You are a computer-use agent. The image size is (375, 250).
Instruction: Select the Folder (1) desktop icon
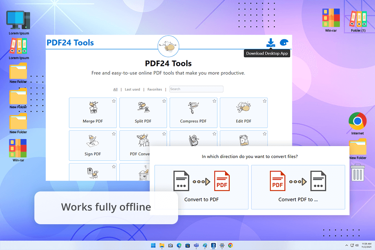tap(358, 21)
